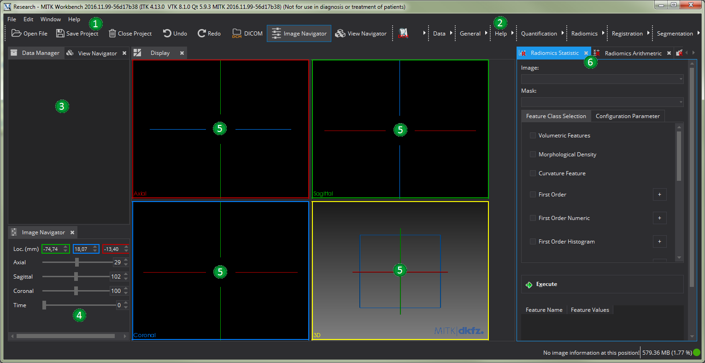The image size is (705, 363).
Task: Close the Image Navigator panel
Action: (x=72, y=232)
